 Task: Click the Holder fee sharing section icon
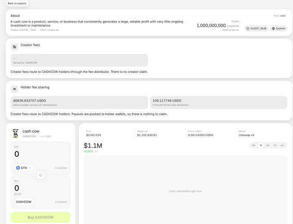(x=14, y=89)
